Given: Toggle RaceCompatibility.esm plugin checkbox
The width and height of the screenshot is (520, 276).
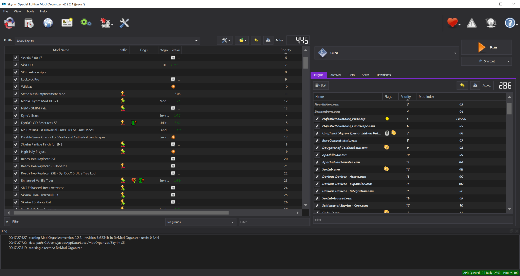Looking at the screenshot, I should 317,140.
